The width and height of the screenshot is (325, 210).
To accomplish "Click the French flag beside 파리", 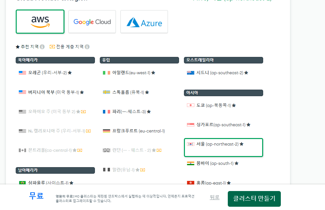I will [107, 112].
